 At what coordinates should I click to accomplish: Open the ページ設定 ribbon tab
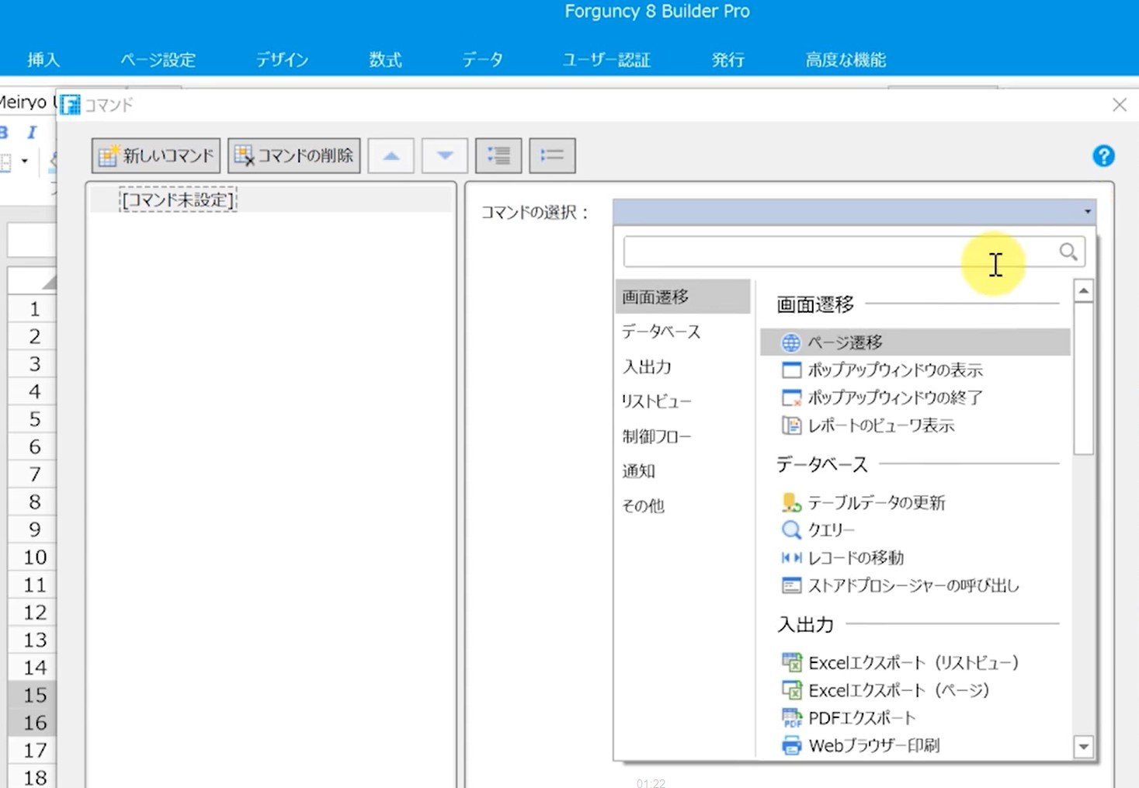click(158, 60)
